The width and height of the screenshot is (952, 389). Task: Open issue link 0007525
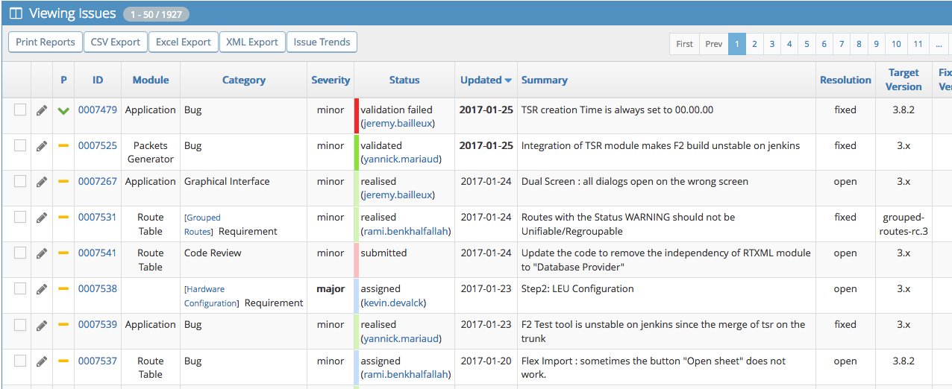[98, 146]
